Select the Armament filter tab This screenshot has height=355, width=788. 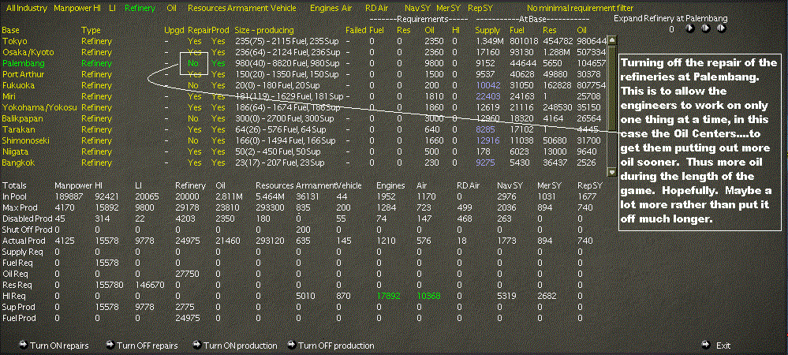point(248,8)
